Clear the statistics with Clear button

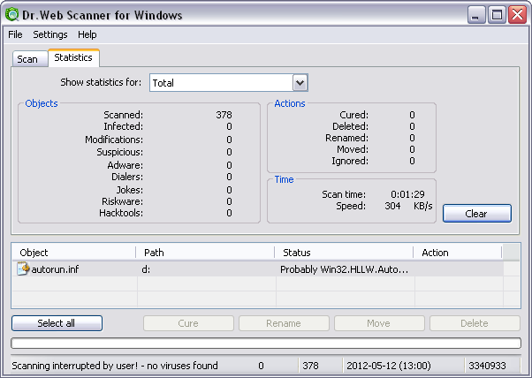(x=476, y=214)
